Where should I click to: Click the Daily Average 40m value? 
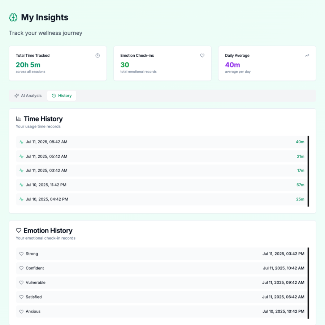click(x=233, y=65)
